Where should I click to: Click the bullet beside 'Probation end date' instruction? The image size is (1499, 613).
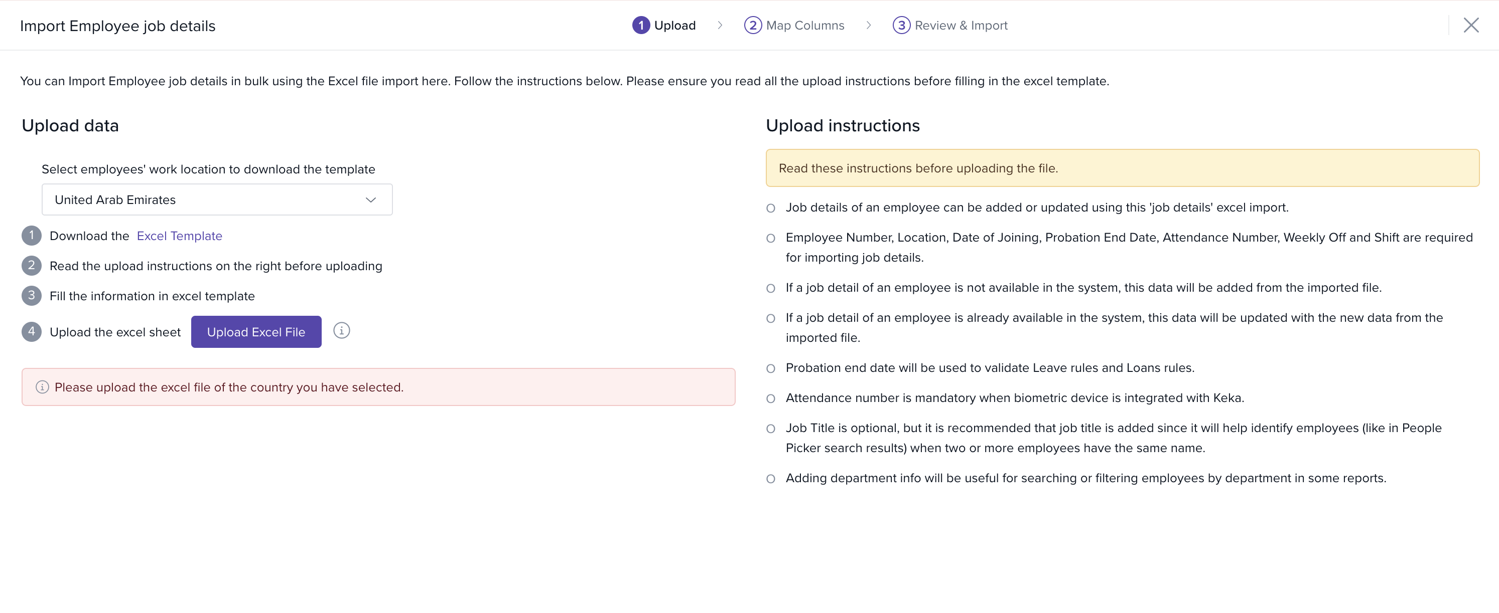[x=770, y=368]
